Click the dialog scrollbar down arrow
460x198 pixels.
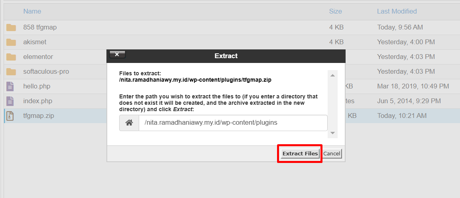[x=333, y=133]
